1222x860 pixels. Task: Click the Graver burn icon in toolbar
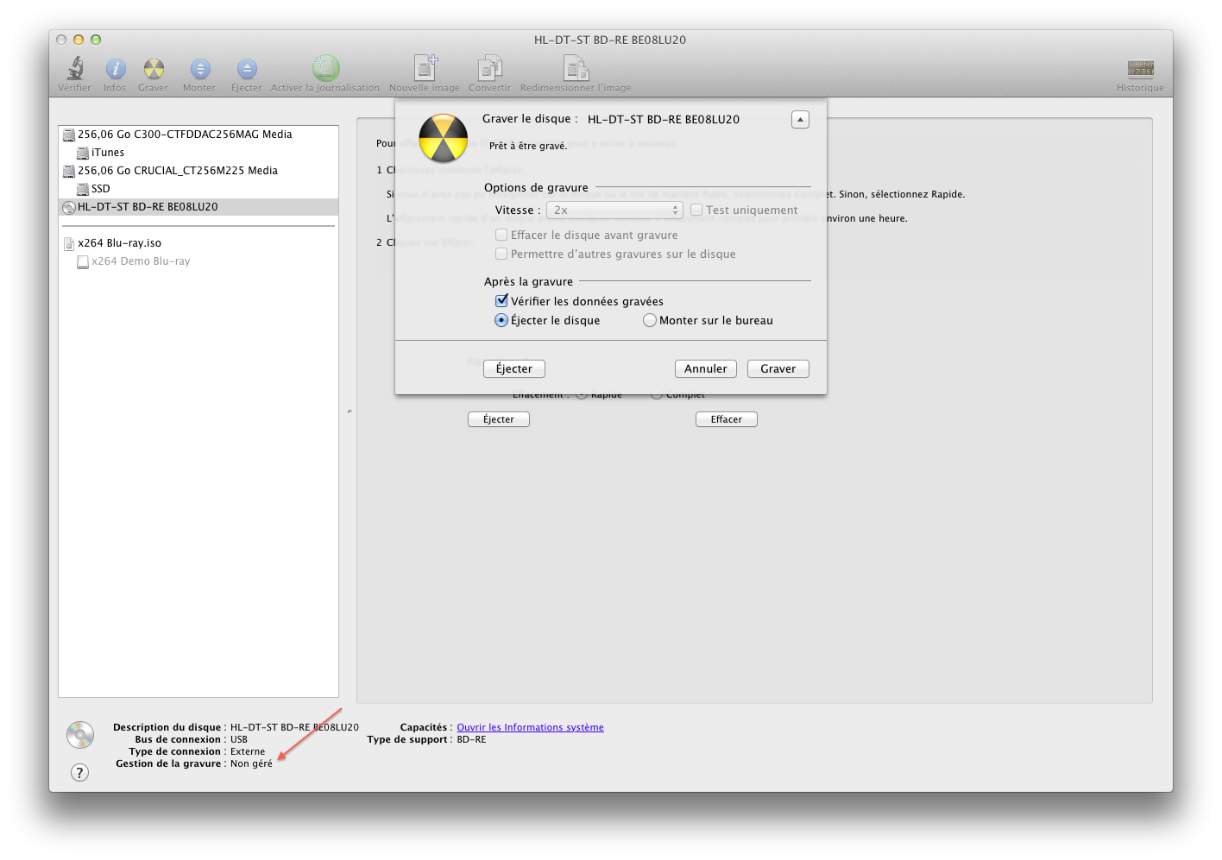[x=154, y=69]
